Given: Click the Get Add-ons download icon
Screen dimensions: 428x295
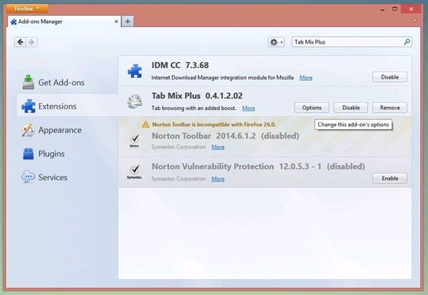Looking at the screenshot, I should point(29,82).
